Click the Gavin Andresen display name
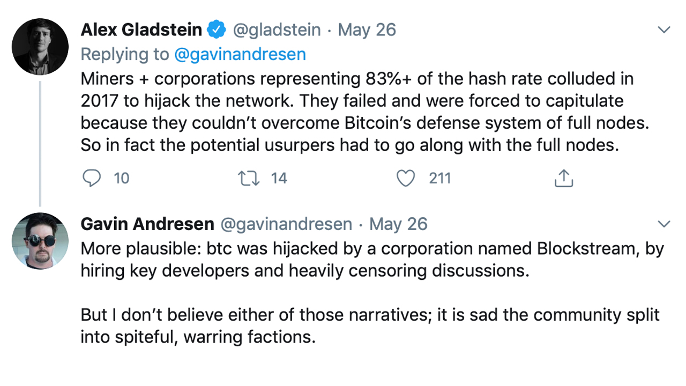Screen dimensions: 686x386 pos(147,224)
